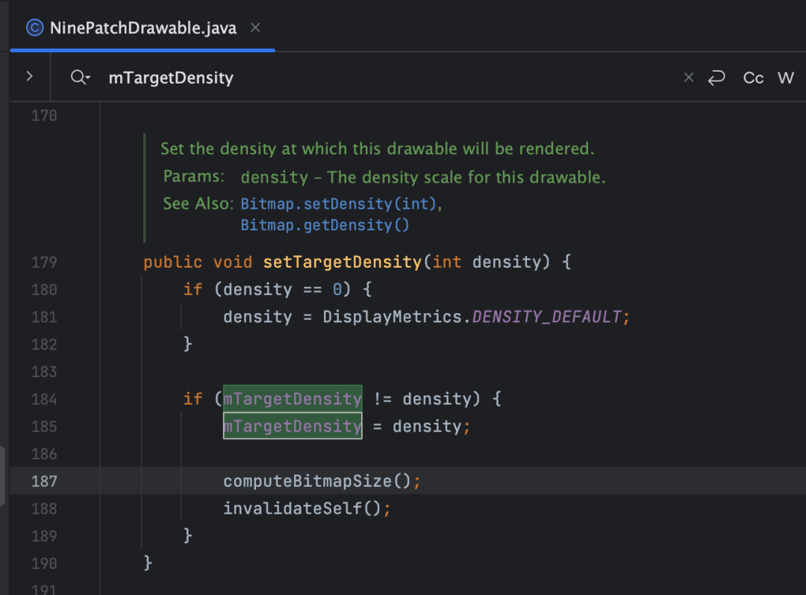Click line number 190 in gutter
This screenshot has height=595, width=806.
pos(44,564)
